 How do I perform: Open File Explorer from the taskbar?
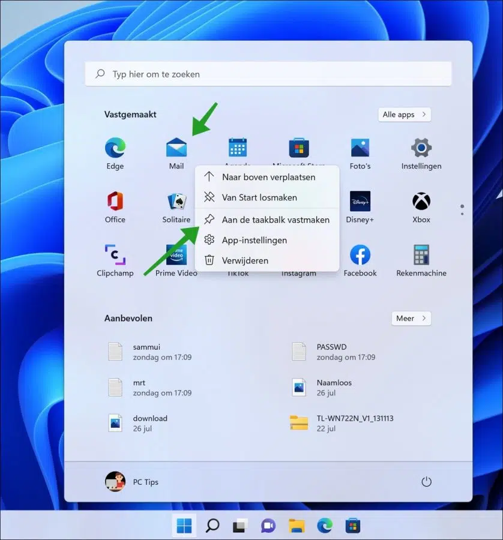pyautogui.click(x=297, y=526)
